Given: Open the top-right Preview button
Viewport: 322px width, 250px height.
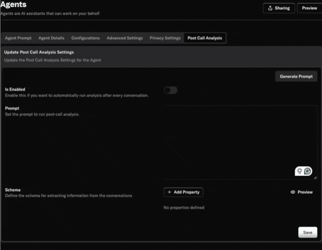Looking at the screenshot, I should pos(310,8).
